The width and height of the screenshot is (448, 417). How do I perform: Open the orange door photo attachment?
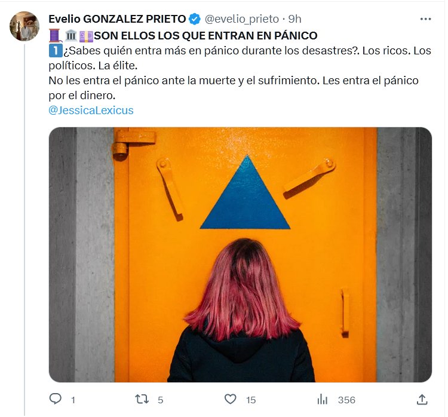240,255
